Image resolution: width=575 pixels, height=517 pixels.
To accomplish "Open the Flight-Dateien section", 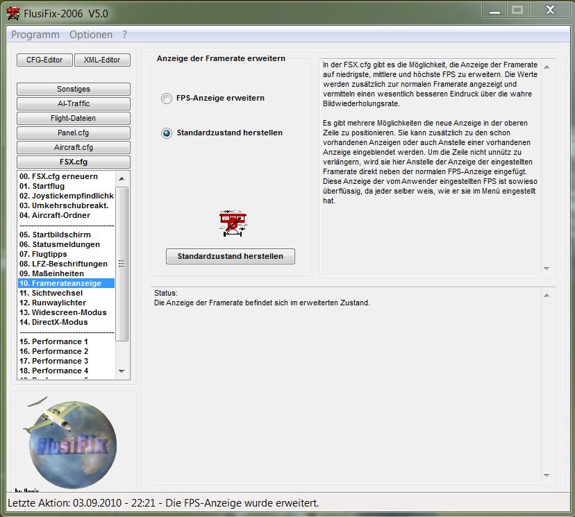I will pos(74,119).
